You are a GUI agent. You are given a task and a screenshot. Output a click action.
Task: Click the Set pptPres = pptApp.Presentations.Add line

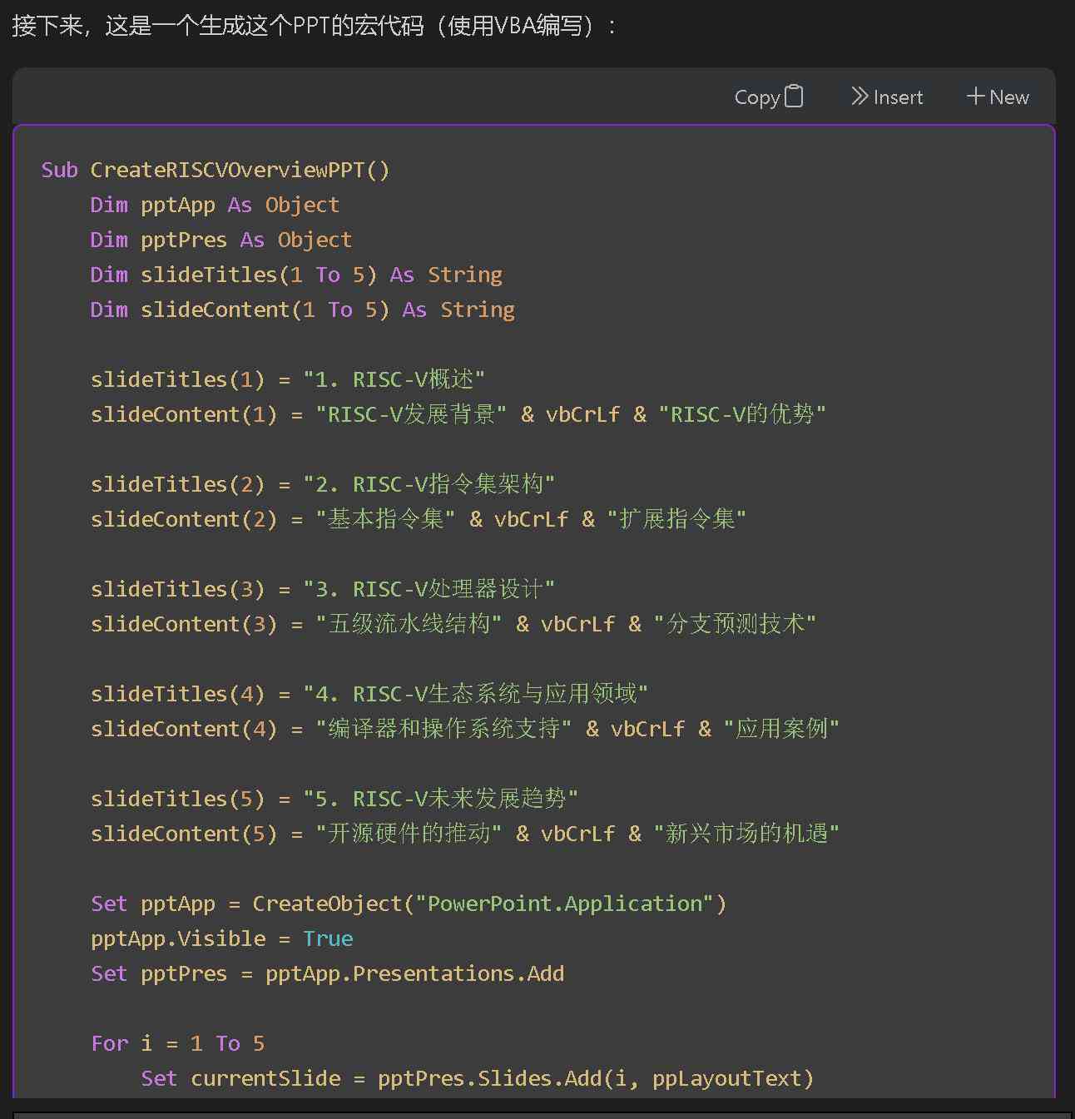click(x=328, y=973)
